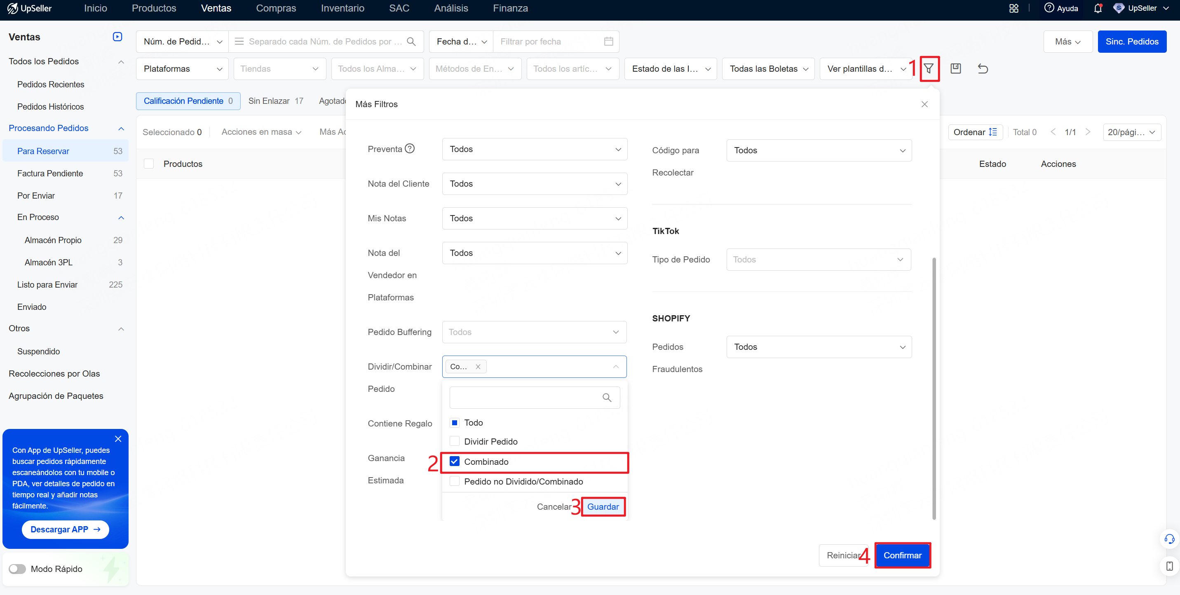Click the Preventa help question icon
Image resolution: width=1180 pixels, height=595 pixels.
tap(410, 148)
